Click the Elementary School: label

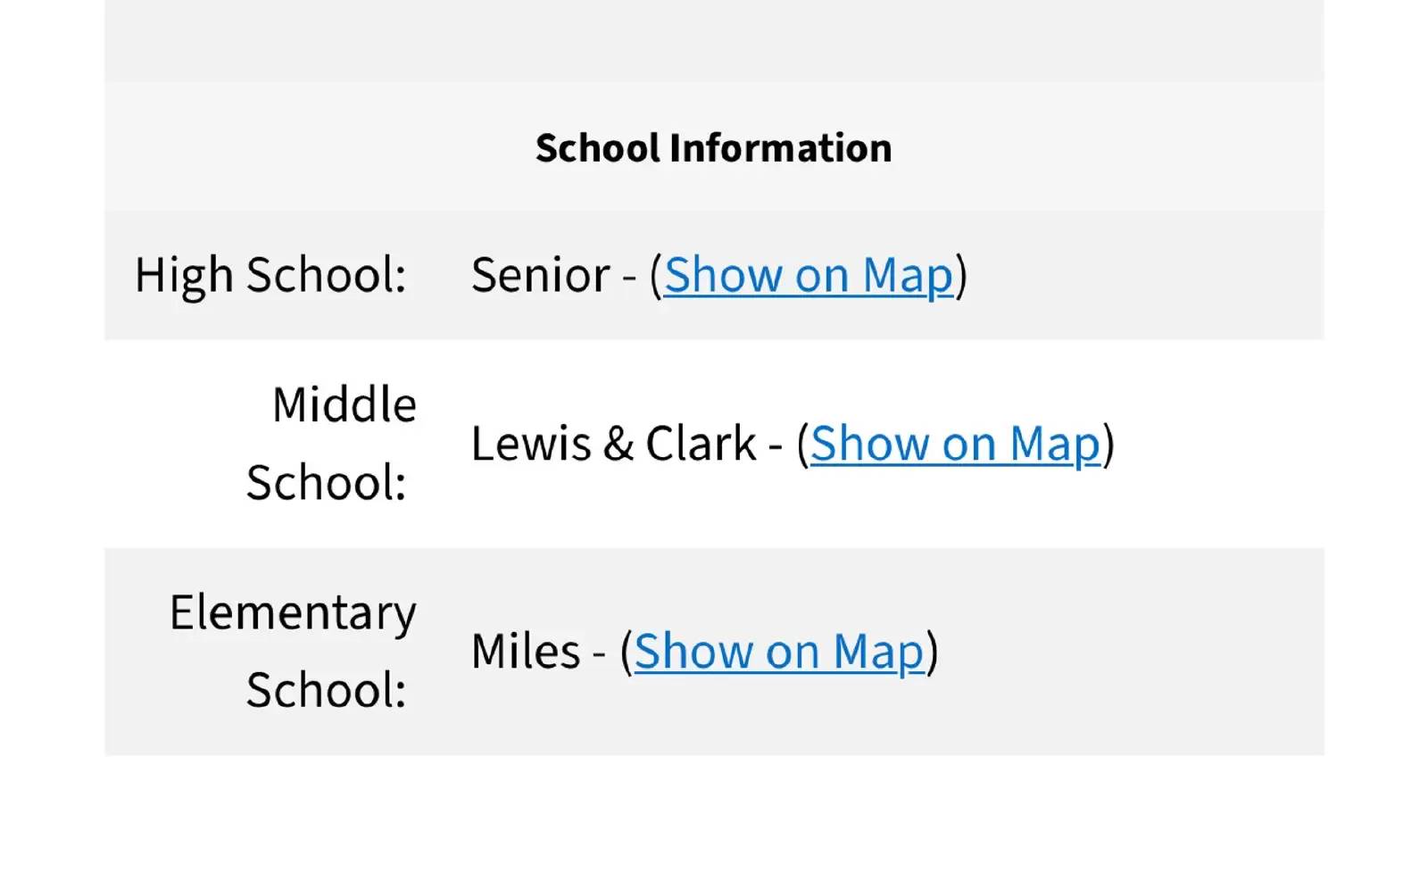click(293, 652)
